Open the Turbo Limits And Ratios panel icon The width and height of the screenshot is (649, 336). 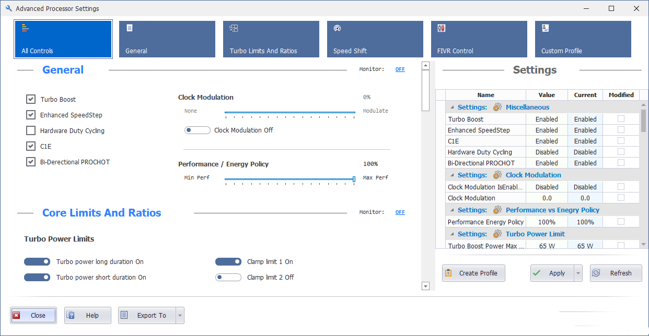233,28
